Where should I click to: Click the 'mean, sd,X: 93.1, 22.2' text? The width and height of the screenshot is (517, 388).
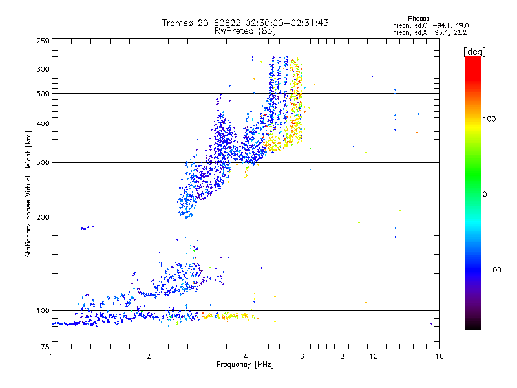(x=430, y=33)
